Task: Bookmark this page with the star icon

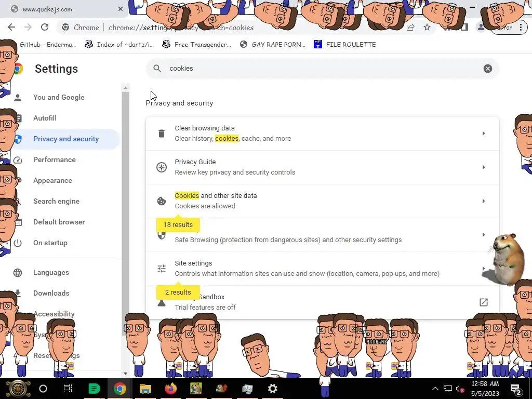Action: coord(427,28)
